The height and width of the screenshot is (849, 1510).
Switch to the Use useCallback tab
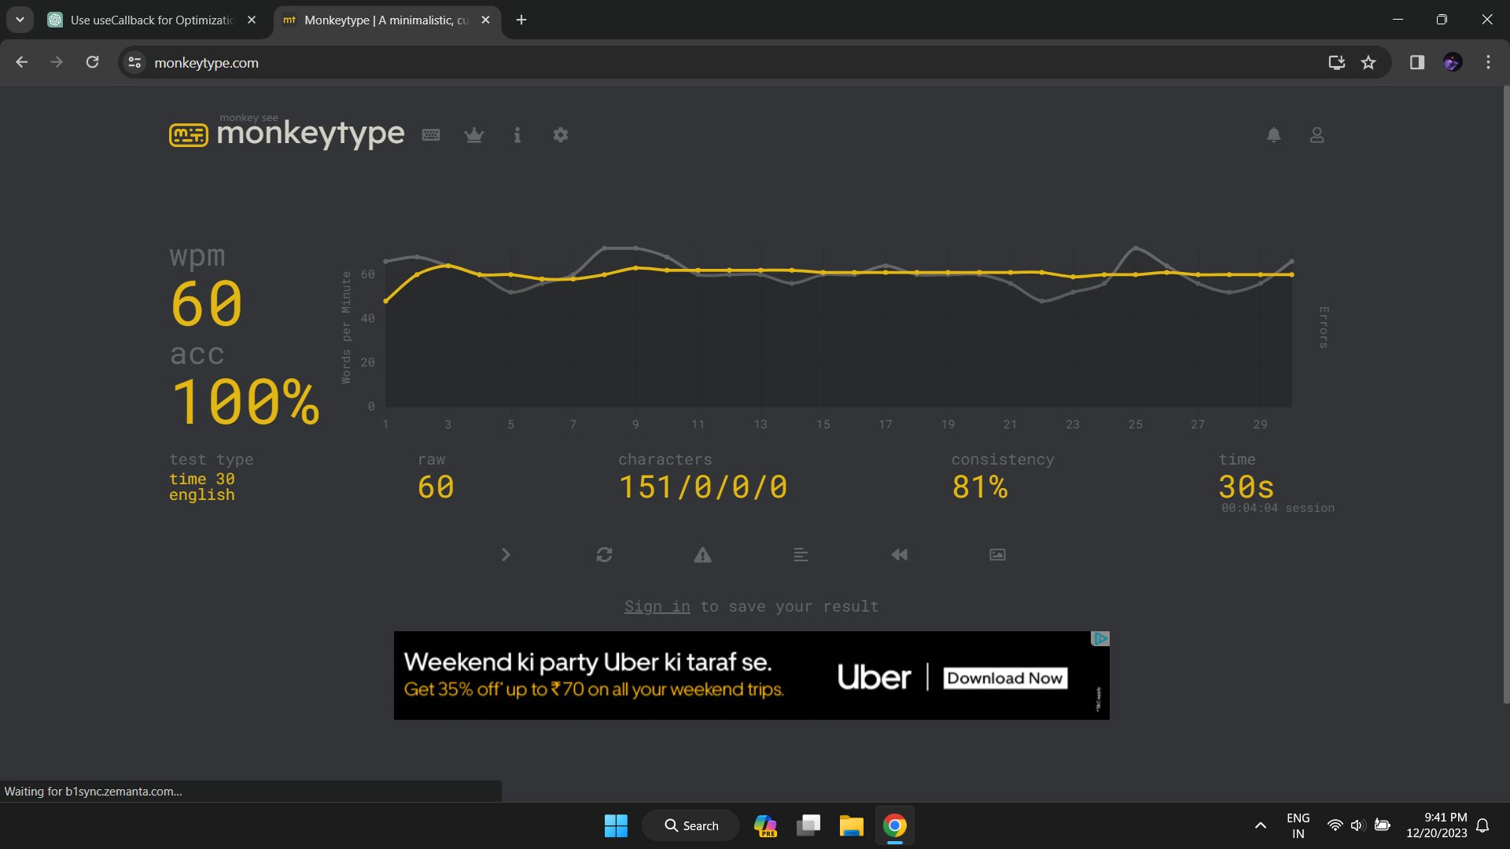[x=152, y=20]
